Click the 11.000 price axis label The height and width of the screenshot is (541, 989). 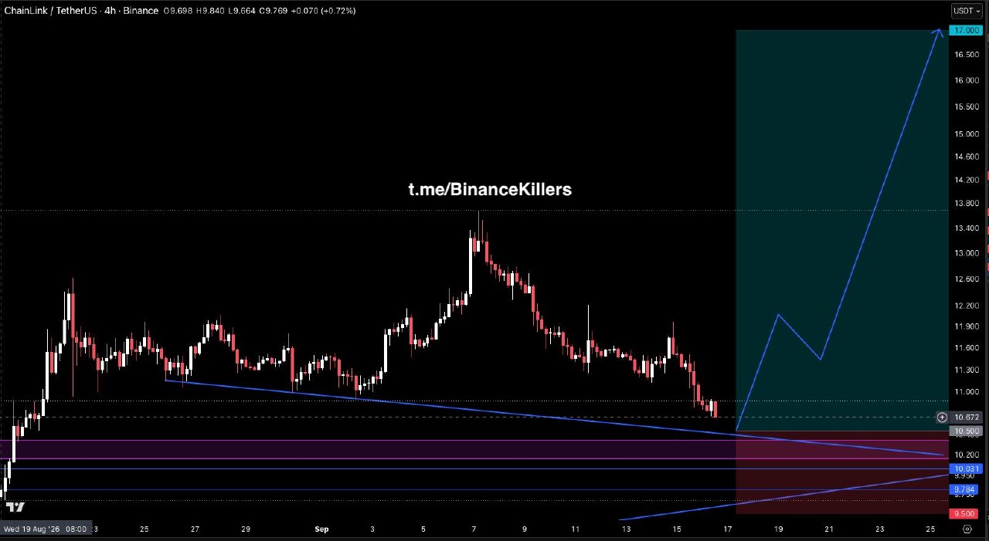click(966, 392)
